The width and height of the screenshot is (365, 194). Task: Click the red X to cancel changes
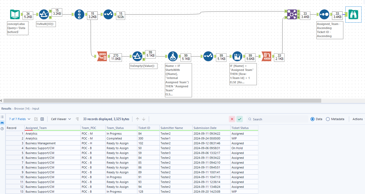(232, 119)
